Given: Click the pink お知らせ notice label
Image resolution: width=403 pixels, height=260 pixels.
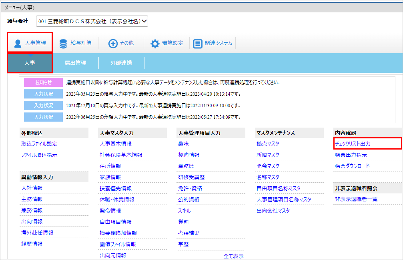Looking at the screenshot, I should pyautogui.click(x=44, y=82).
